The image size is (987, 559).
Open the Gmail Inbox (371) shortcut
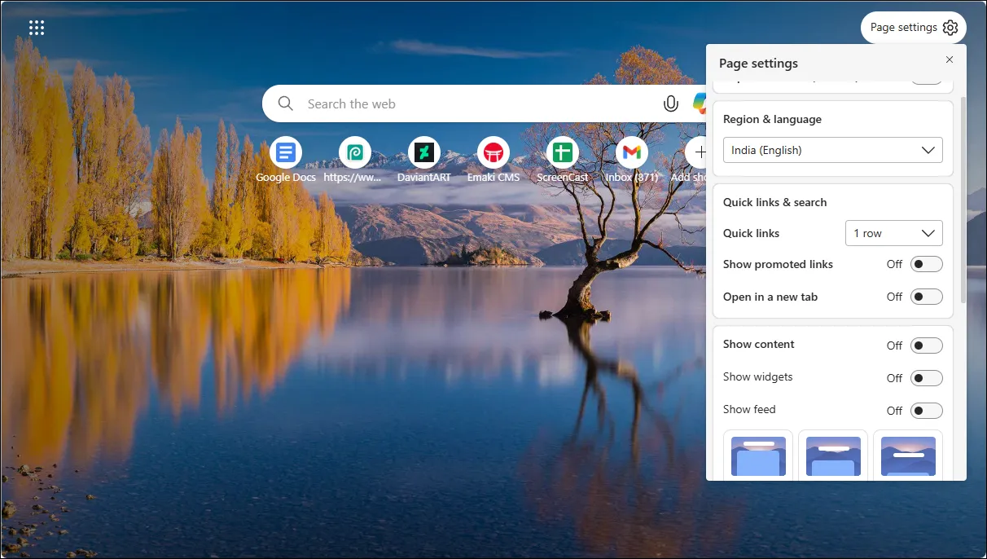point(631,152)
